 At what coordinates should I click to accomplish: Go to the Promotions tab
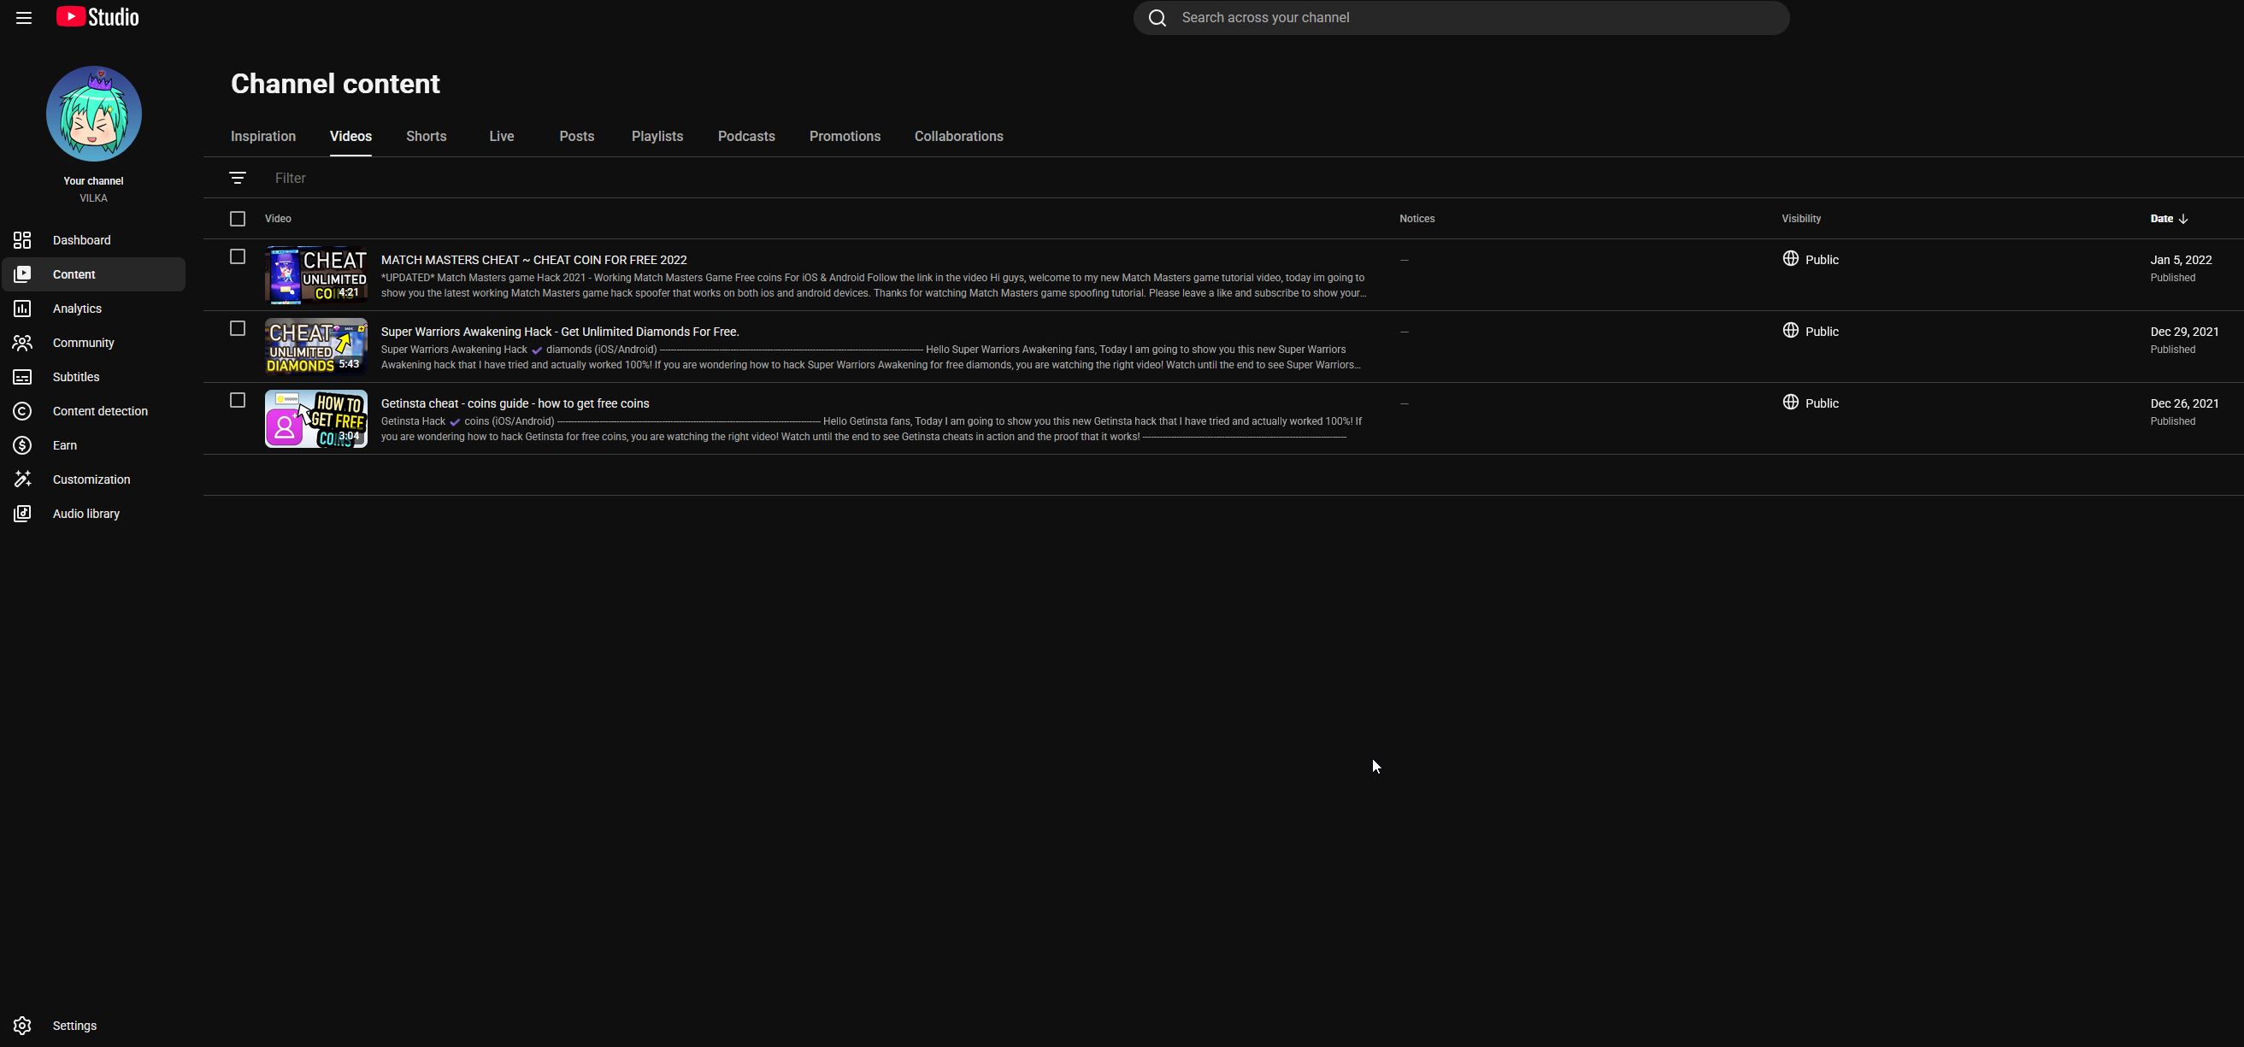(x=845, y=137)
